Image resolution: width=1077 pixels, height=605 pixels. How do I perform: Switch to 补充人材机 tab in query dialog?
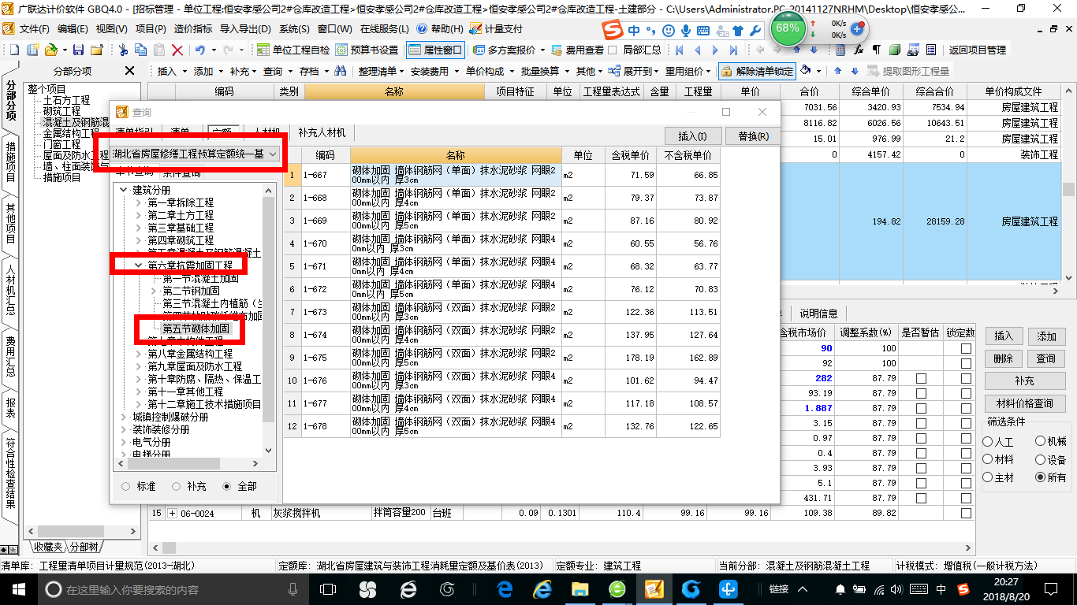pyautogui.click(x=322, y=132)
